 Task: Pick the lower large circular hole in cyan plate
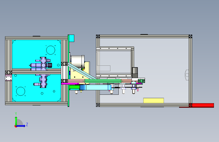click(x=20, y=91)
